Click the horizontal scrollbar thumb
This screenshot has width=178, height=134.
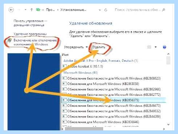coord(84,129)
